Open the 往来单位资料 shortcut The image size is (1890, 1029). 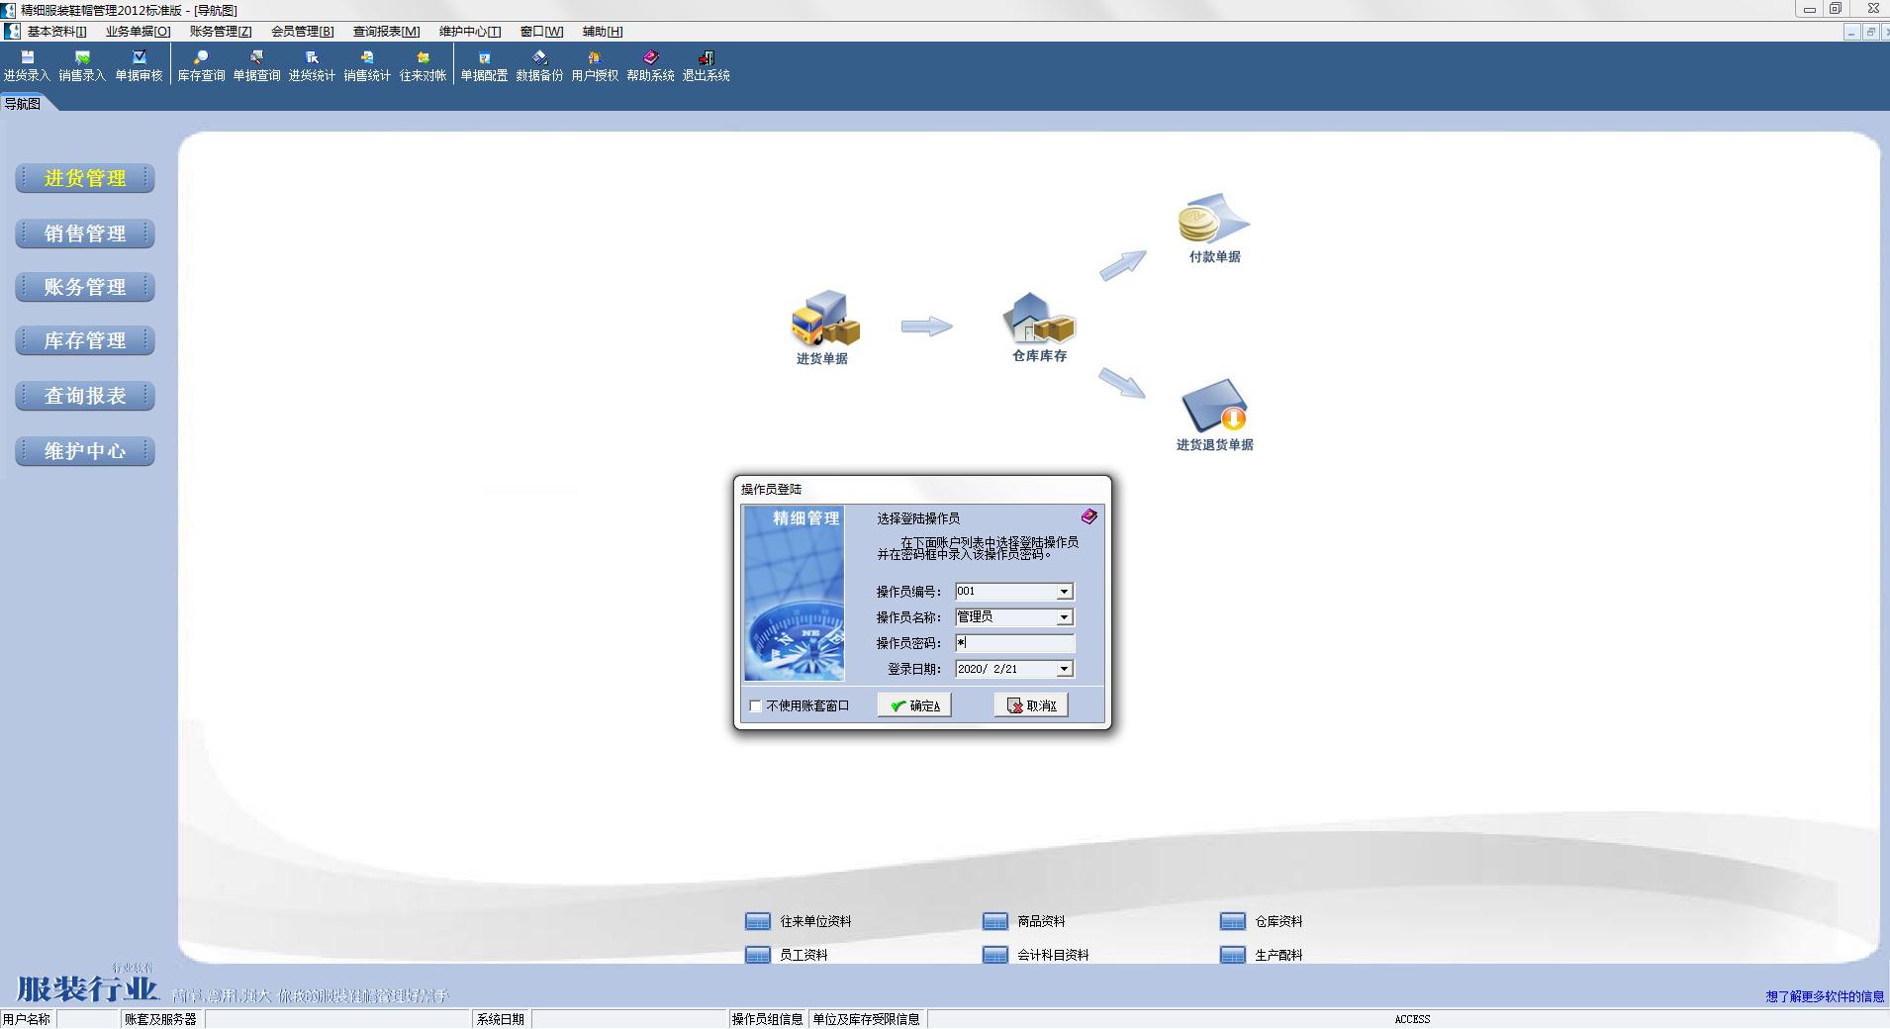coord(799,921)
